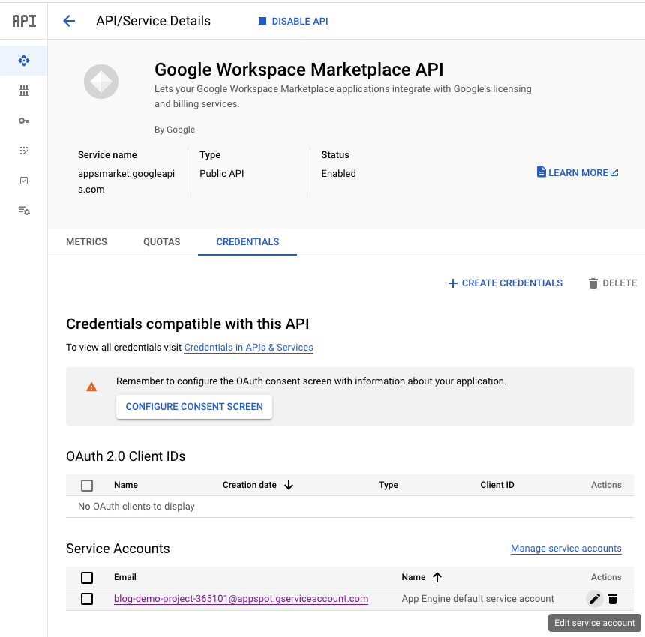Viewport: 645px width, 637px height.
Task: Click the DELETE credentials button
Action: [x=613, y=283]
